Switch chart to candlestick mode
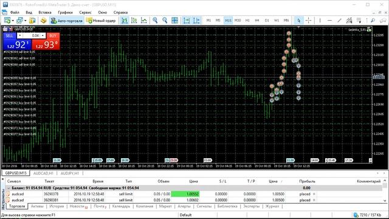389x219 pixels. point(134,20)
